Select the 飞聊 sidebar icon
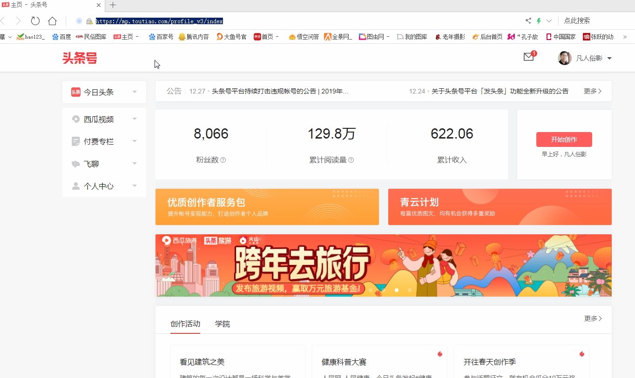Screen dimensions: 635x378 pyautogui.click(x=75, y=163)
